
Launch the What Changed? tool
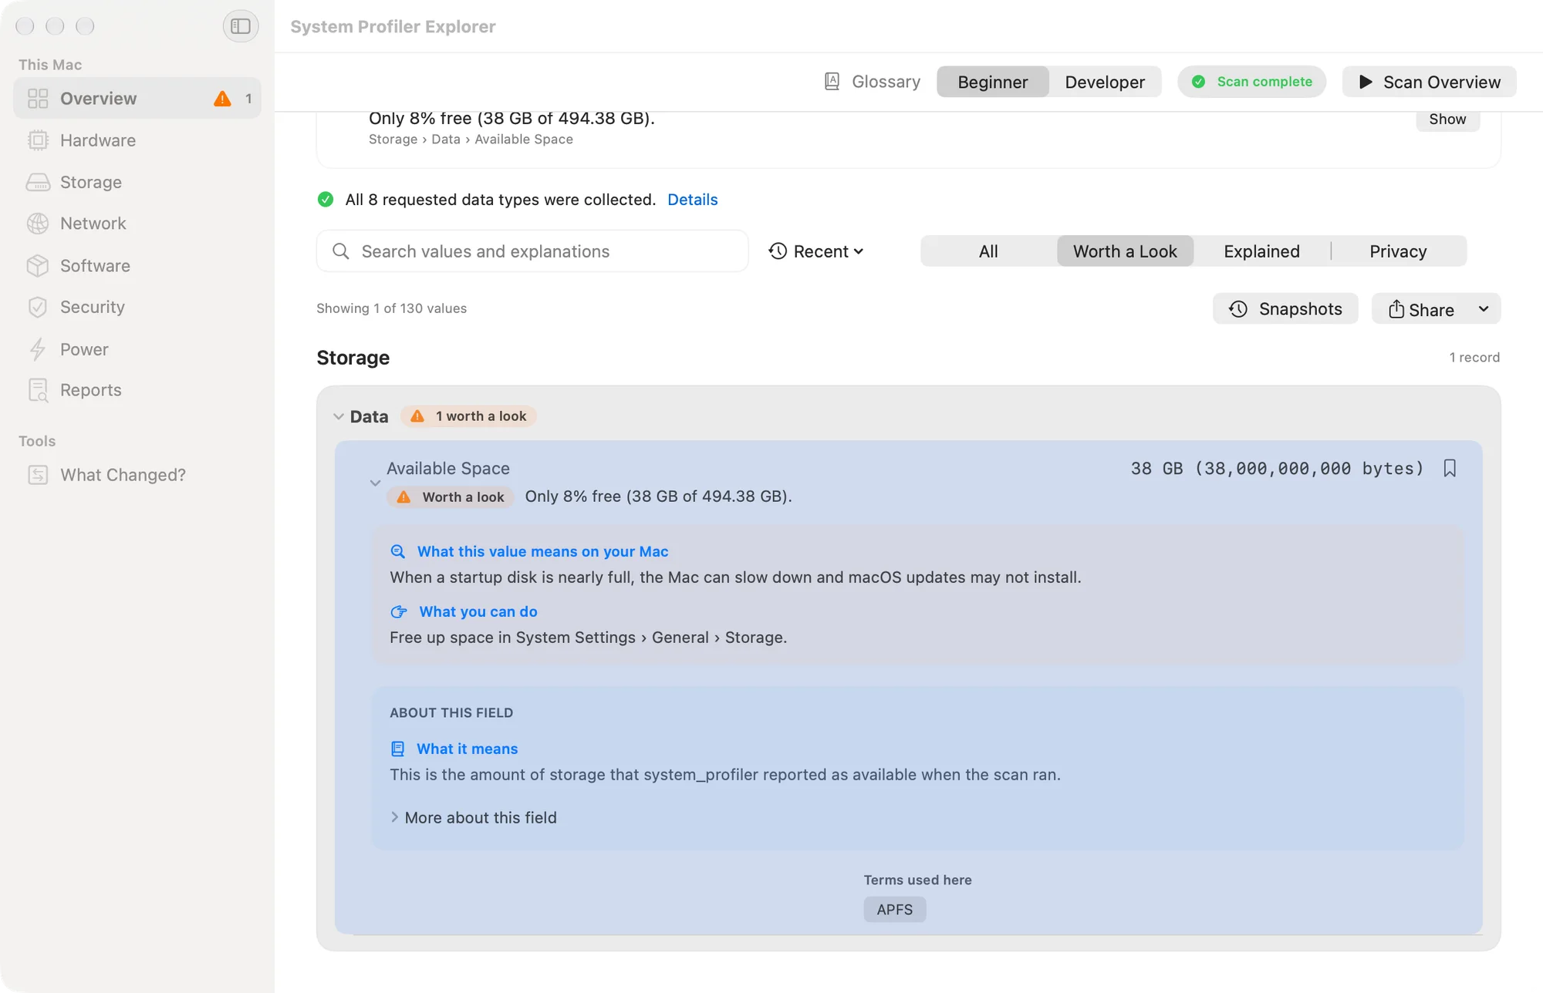137,475
